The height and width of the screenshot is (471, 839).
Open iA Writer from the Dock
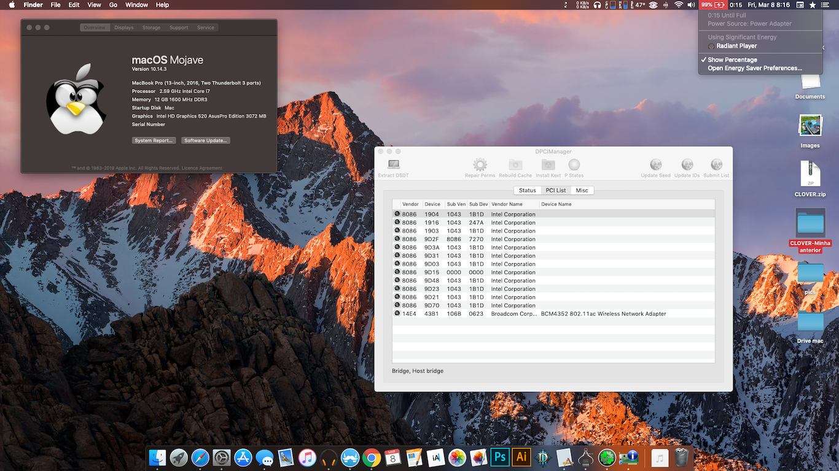[435, 457]
